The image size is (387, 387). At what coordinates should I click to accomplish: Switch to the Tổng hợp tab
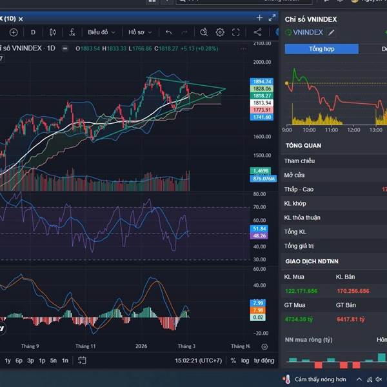tap(321, 48)
